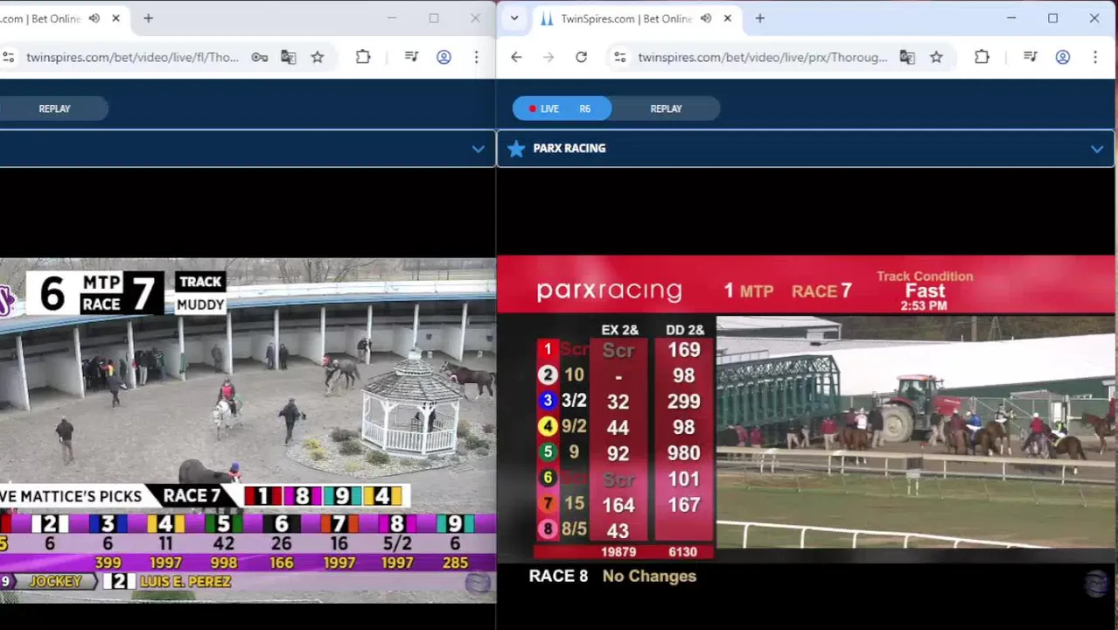The image size is (1118, 630).
Task: Expand the Parx Racing track dropdown
Action: tap(1097, 149)
